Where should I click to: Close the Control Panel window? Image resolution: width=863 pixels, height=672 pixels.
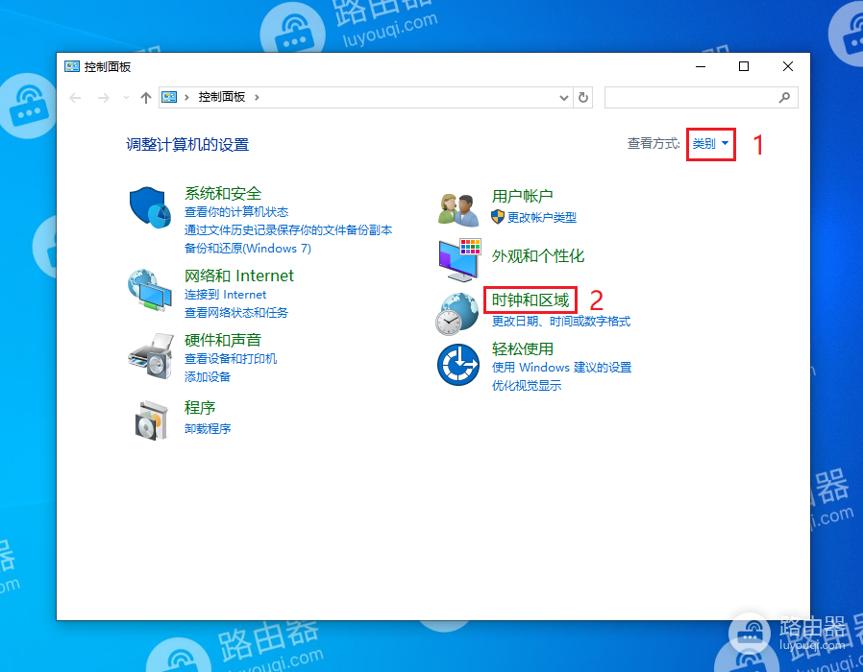(788, 66)
